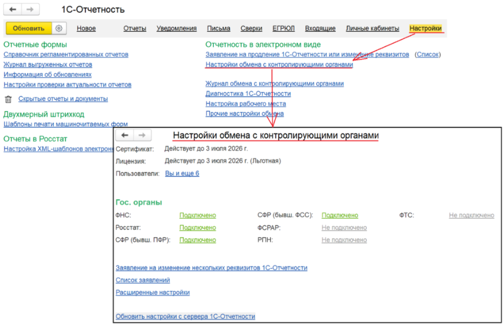
Task: Click the yellow Обновить button
Action: [x=28, y=28]
